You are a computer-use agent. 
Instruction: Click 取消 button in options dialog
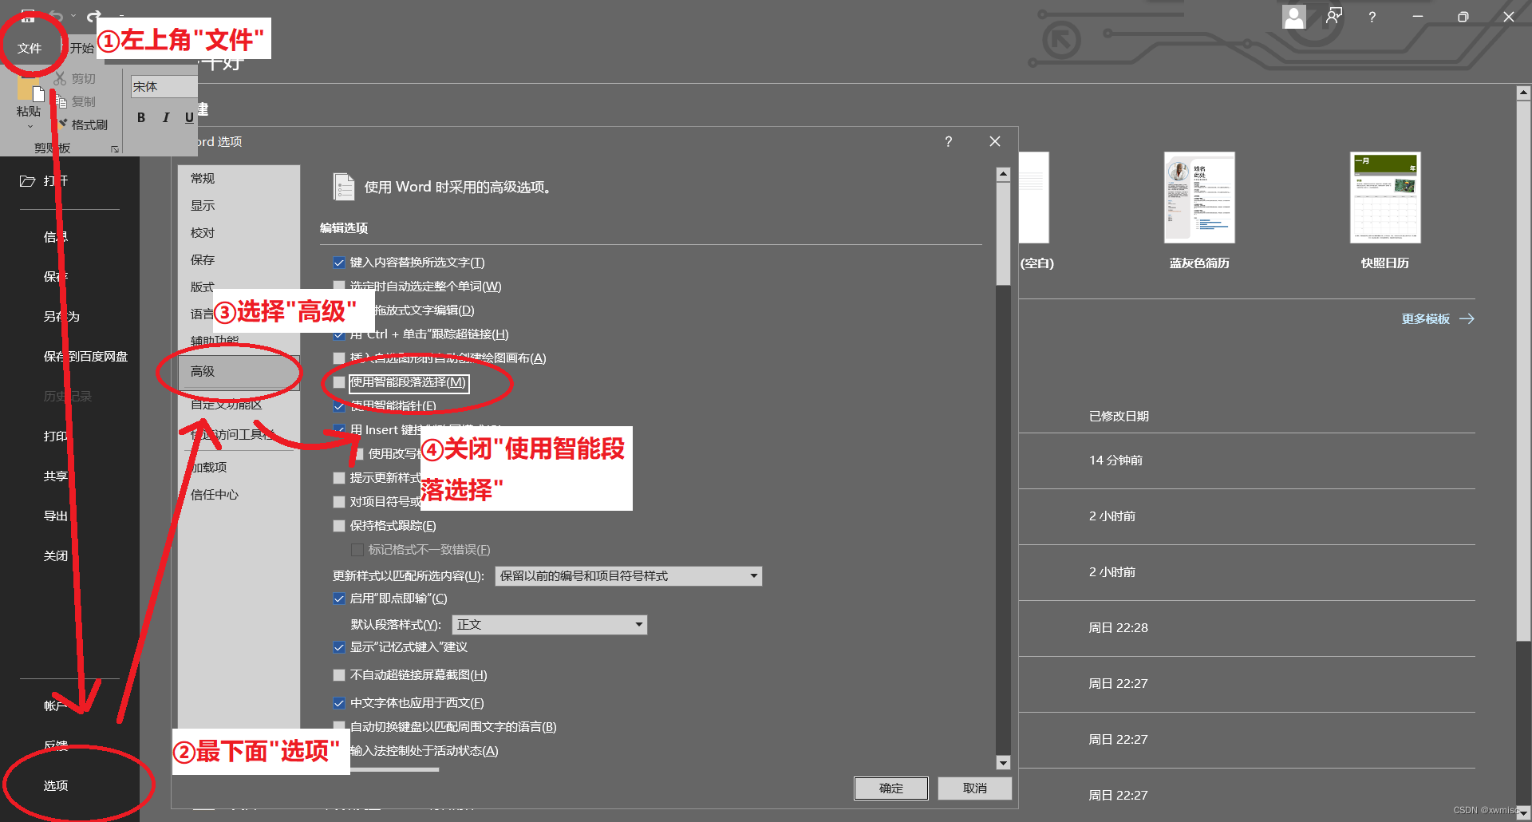[975, 788]
